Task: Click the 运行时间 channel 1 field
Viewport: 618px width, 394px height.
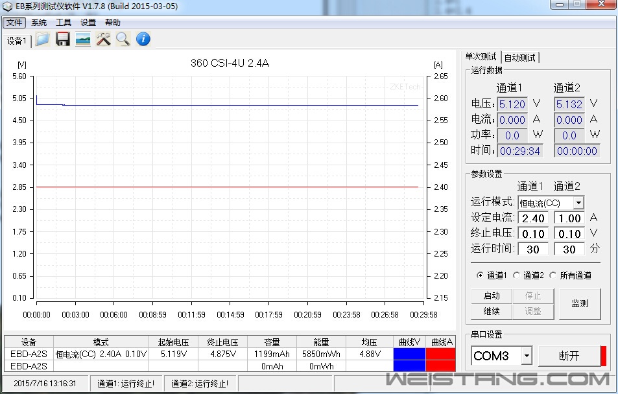Action: (x=533, y=249)
